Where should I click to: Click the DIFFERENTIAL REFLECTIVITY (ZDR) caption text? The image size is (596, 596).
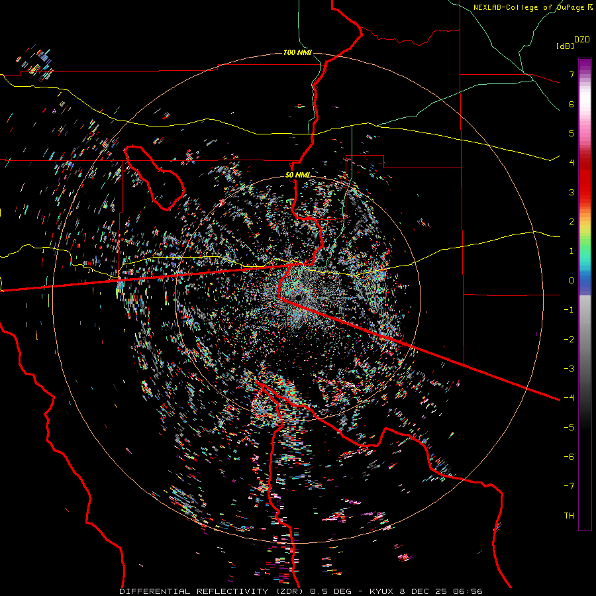(212, 591)
